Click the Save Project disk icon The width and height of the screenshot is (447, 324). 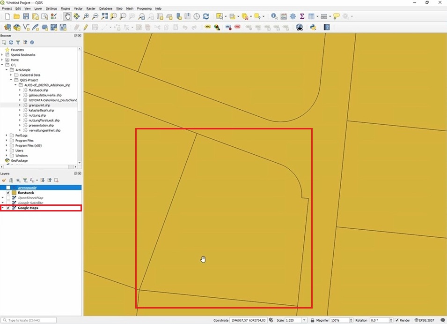pos(26,16)
